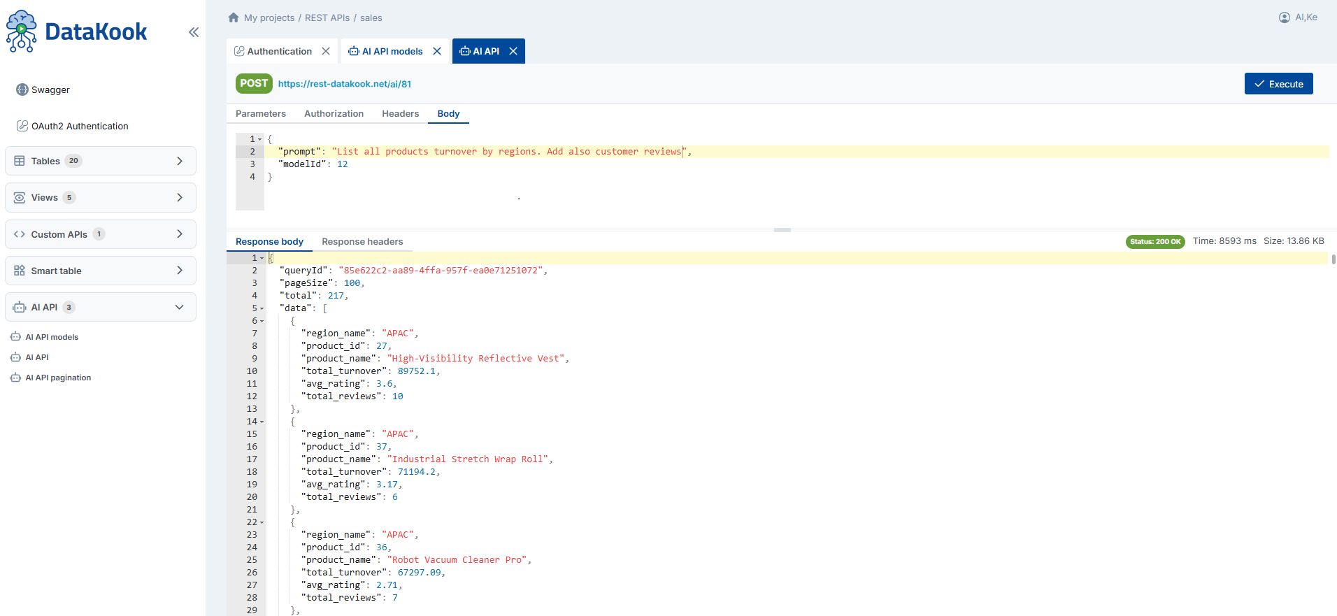Viewport: 1337px width, 616px height.
Task: Click the Execute button
Action: (1278, 83)
